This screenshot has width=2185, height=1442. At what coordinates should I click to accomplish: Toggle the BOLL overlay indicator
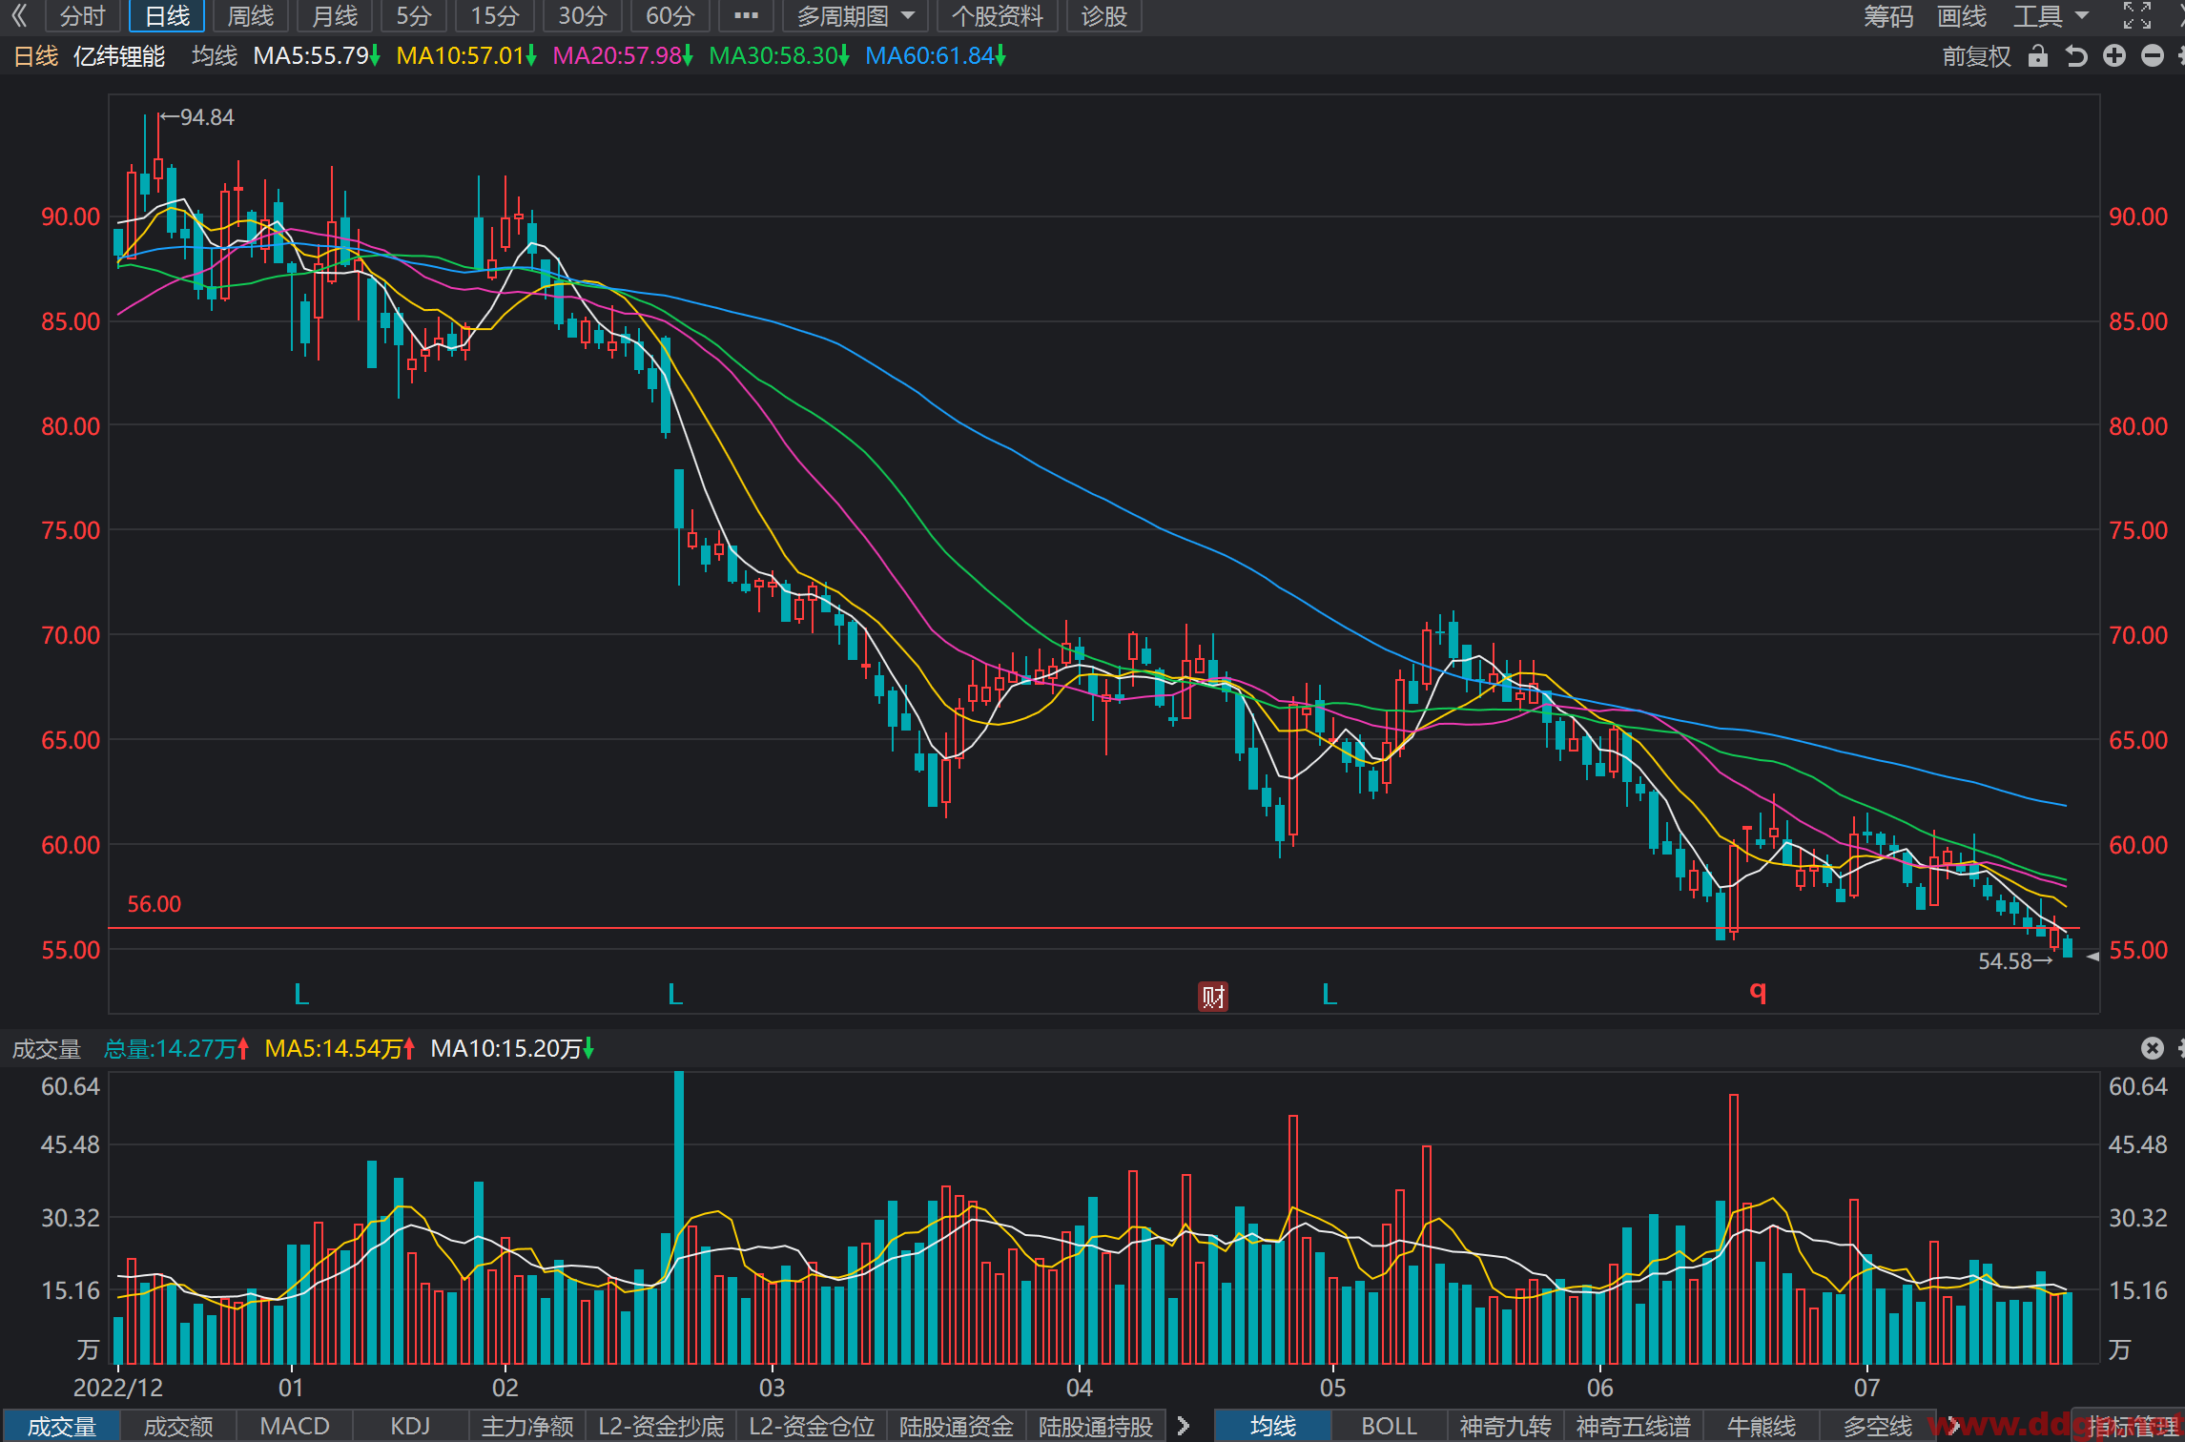click(1389, 1426)
